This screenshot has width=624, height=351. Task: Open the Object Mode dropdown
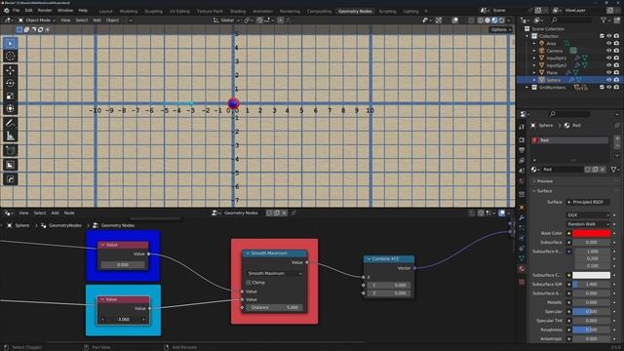click(x=37, y=19)
